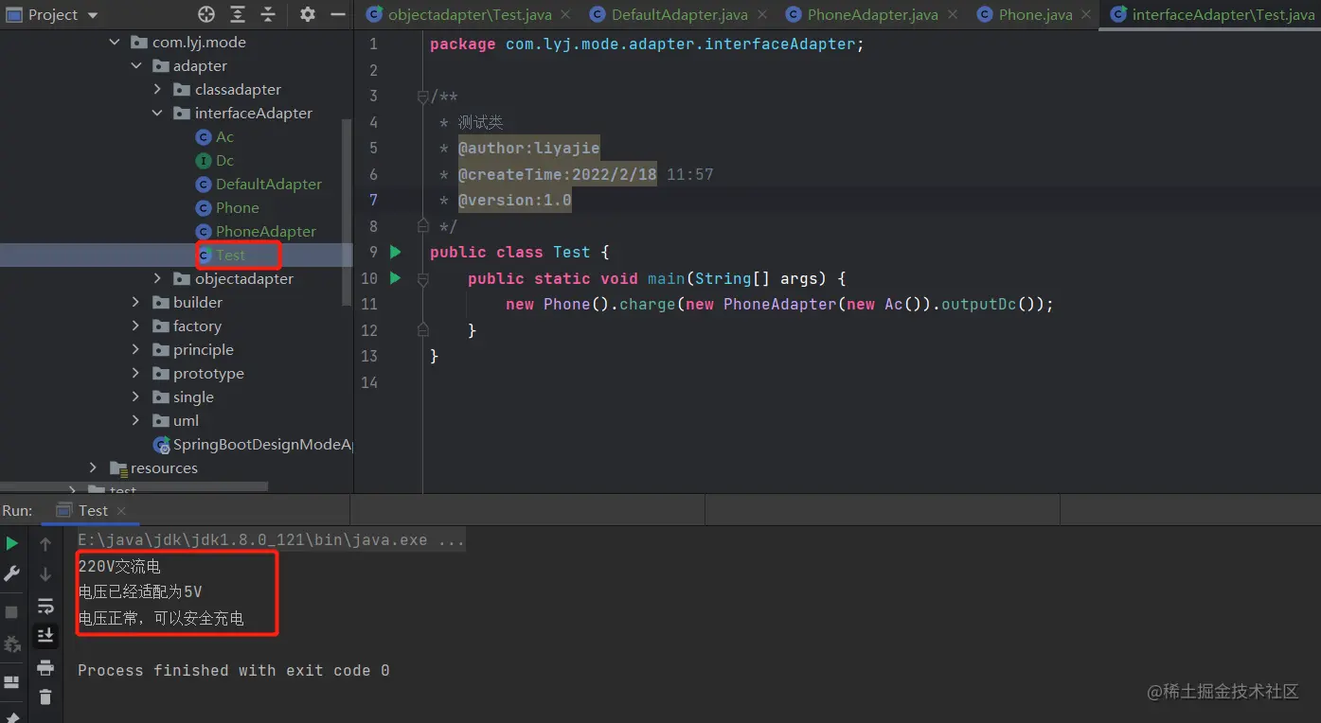Screen dimensions: 1321x723
Task: Expand the classadapter package
Action: point(157,89)
